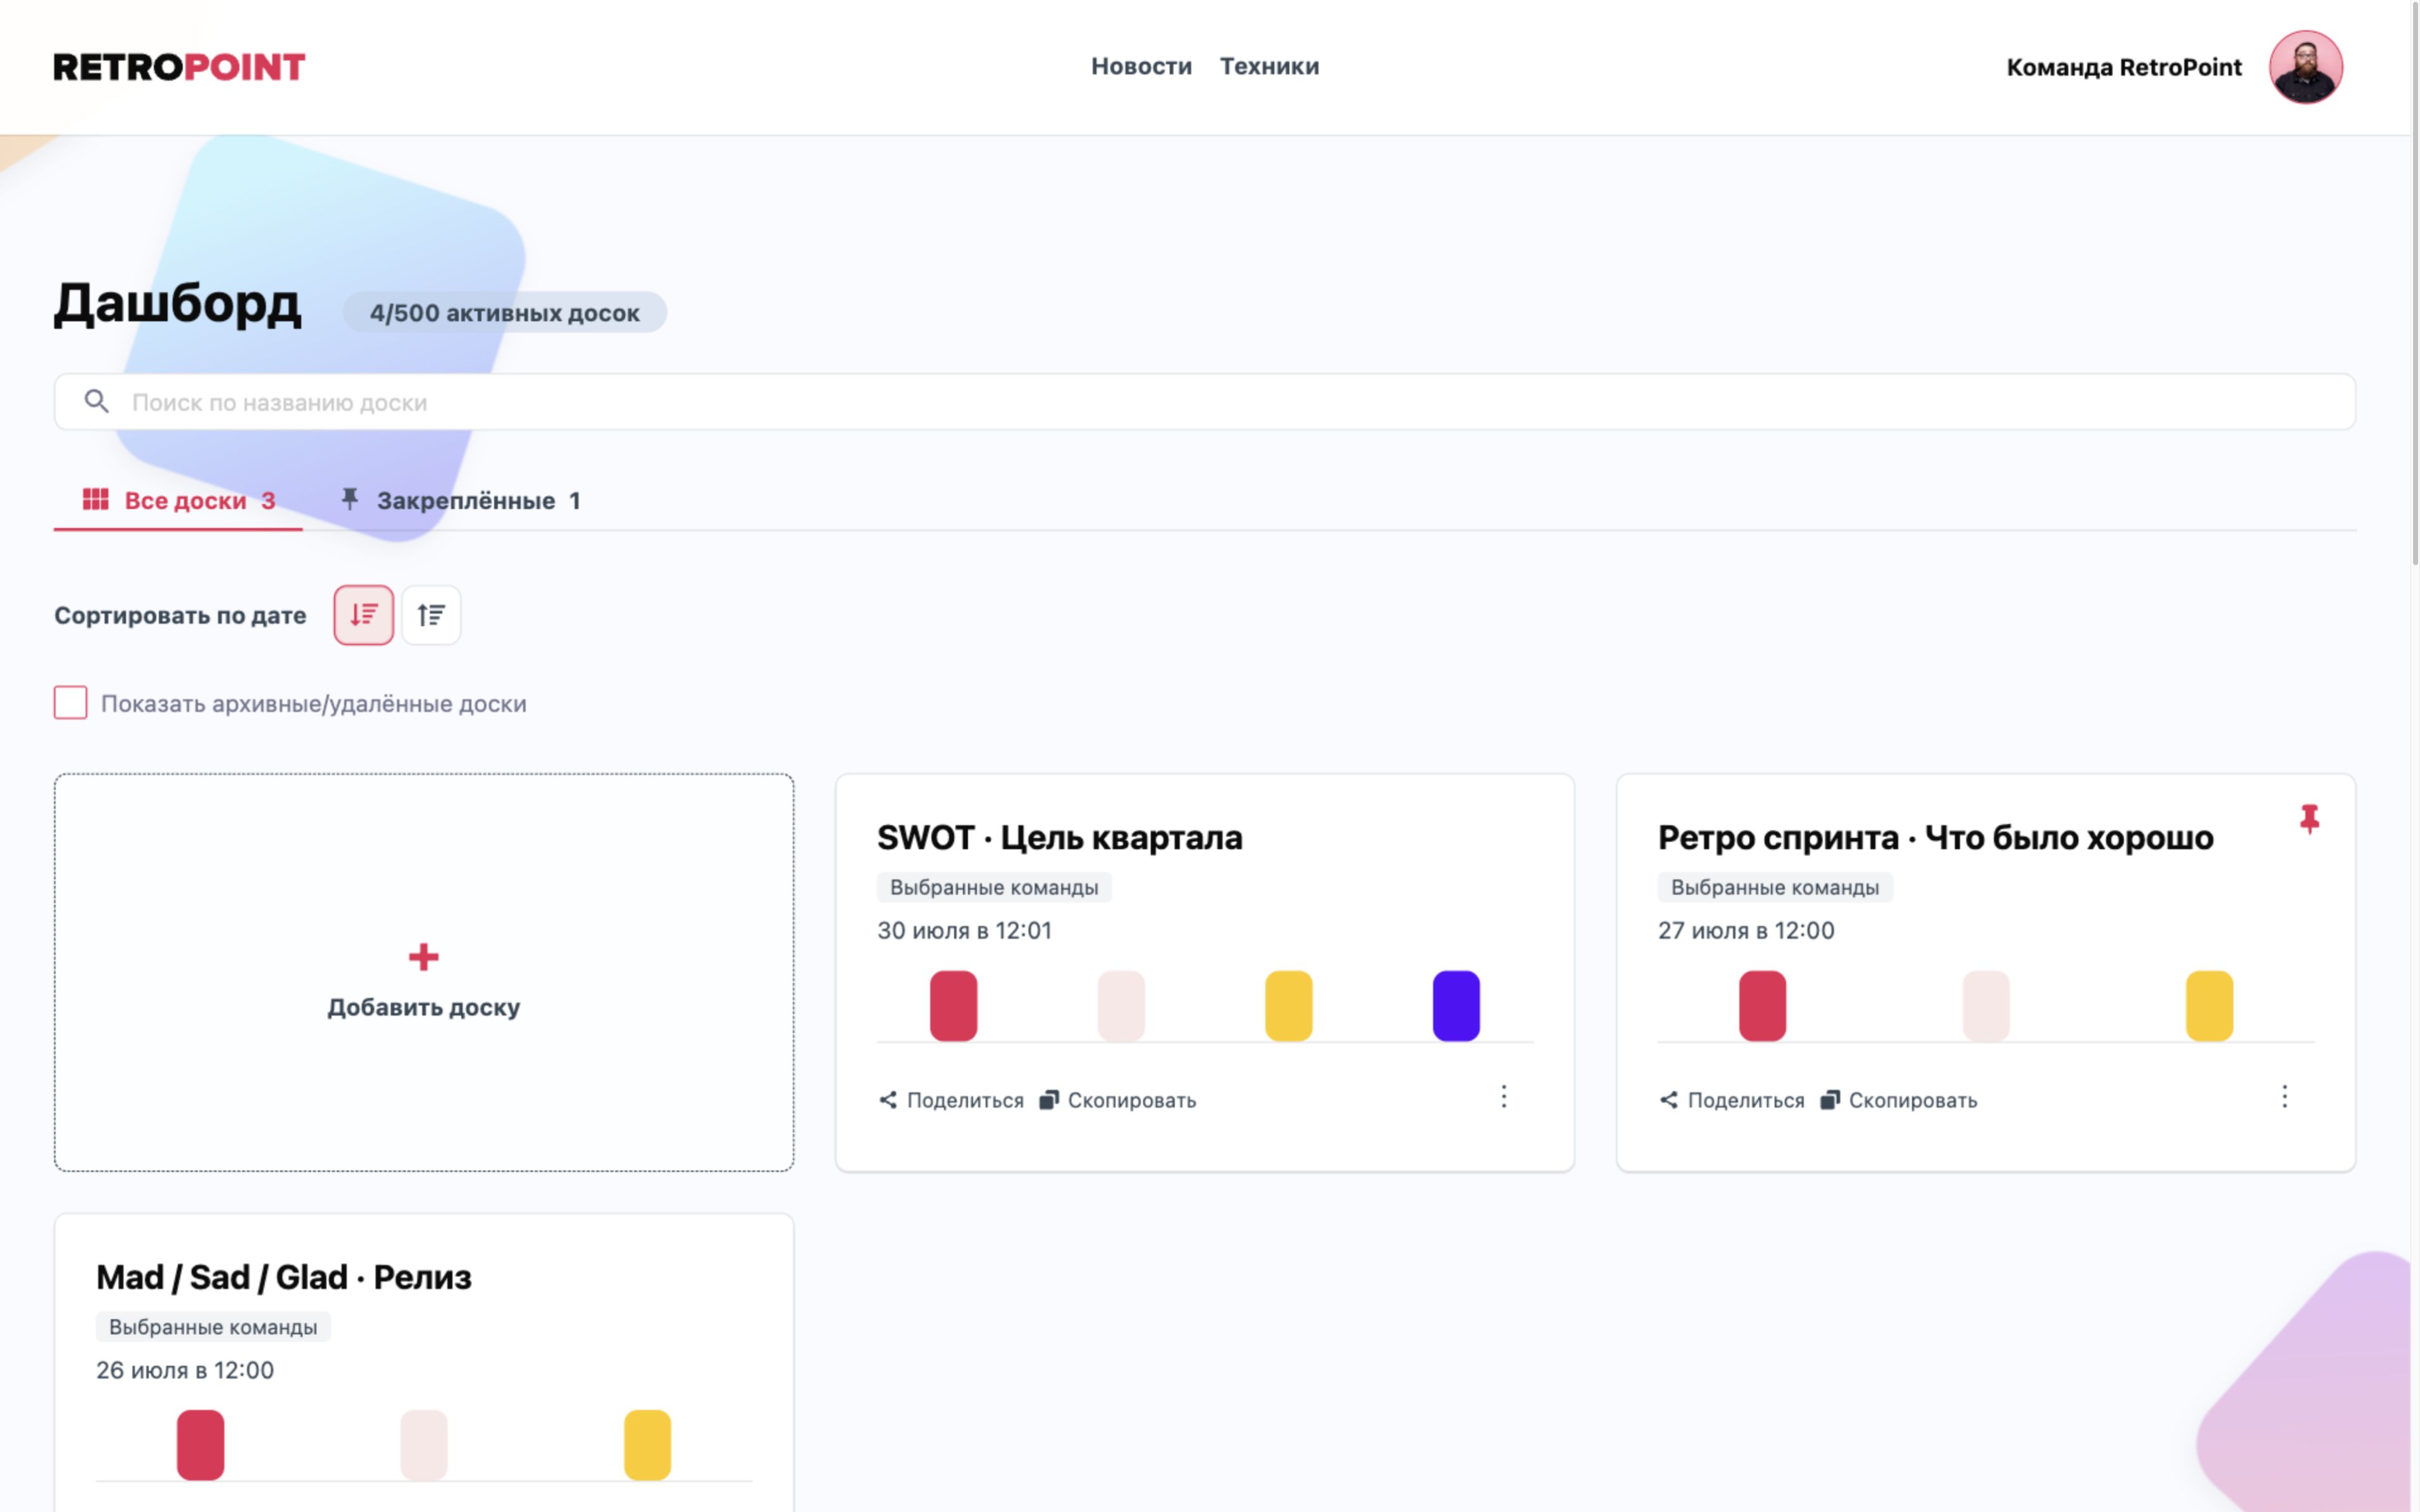This screenshot has width=2420, height=1512.
Task: Open three-dot menu on Ретро спринта board
Action: pos(2284,1097)
